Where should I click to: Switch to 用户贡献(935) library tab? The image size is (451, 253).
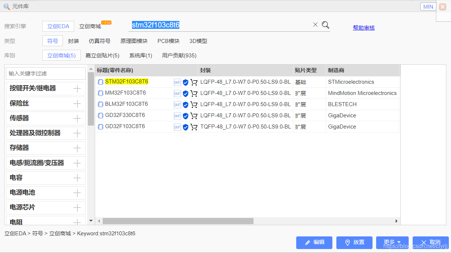coord(179,56)
